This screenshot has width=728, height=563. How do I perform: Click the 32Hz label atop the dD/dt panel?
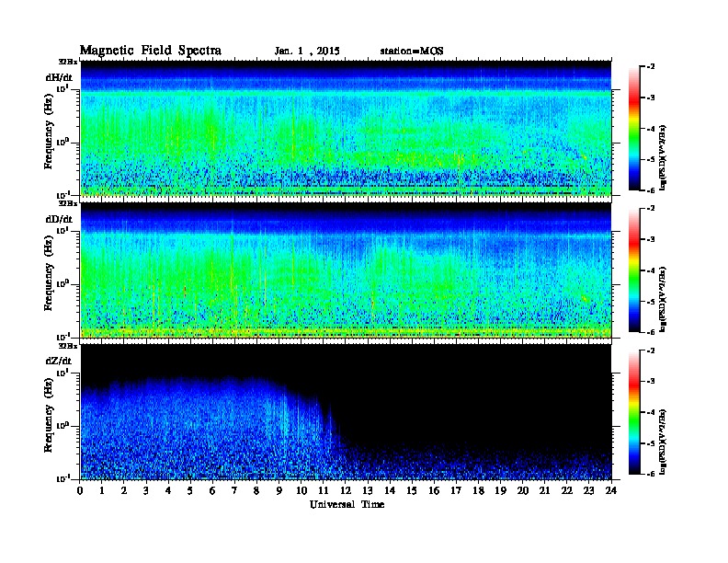click(x=67, y=203)
